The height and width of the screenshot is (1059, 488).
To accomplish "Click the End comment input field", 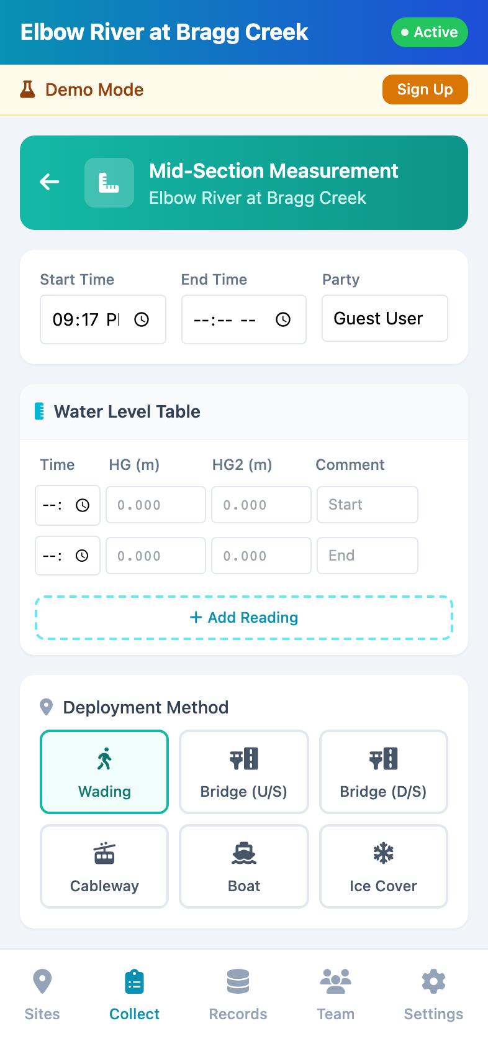I will pyautogui.click(x=367, y=556).
